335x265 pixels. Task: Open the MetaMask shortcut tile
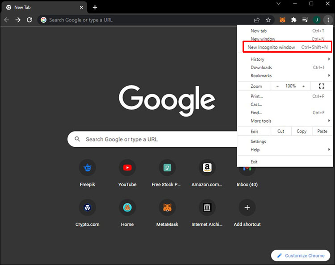tap(167, 213)
